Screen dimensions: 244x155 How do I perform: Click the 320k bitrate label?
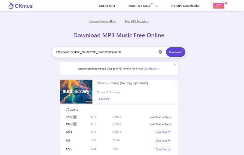point(69,117)
